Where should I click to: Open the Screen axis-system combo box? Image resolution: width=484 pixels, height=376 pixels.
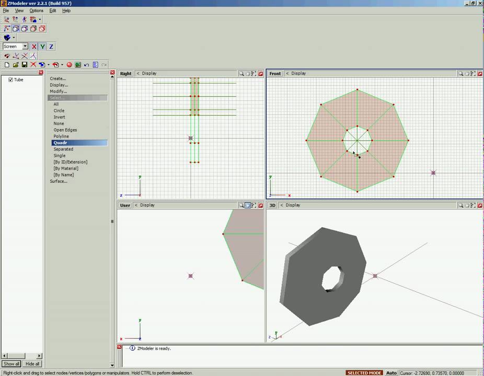pyautogui.click(x=16, y=46)
